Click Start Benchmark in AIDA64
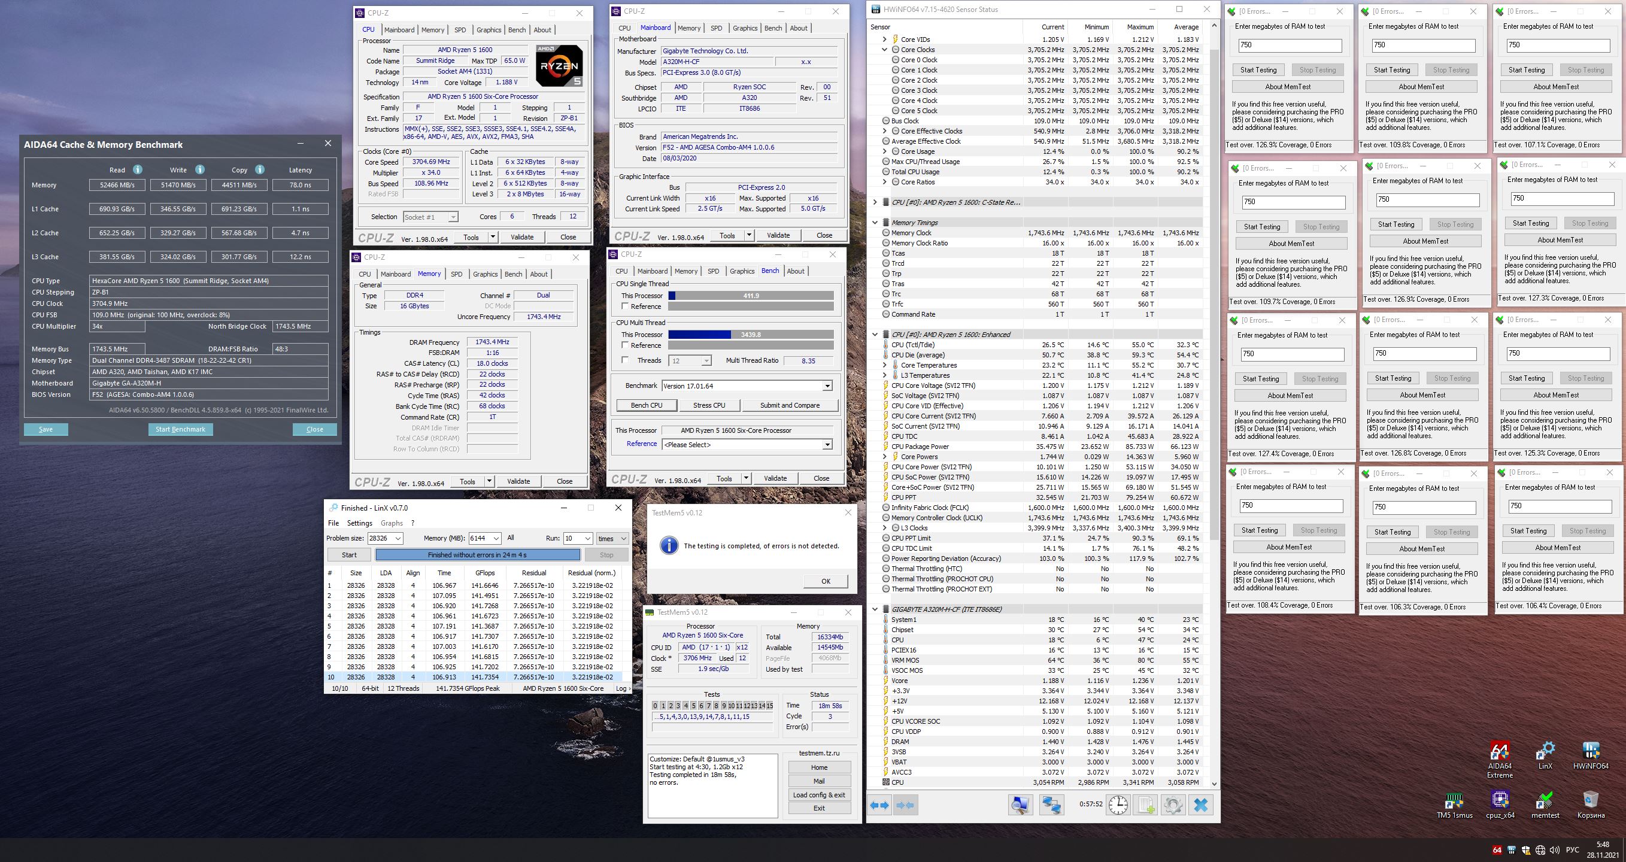 coord(180,430)
